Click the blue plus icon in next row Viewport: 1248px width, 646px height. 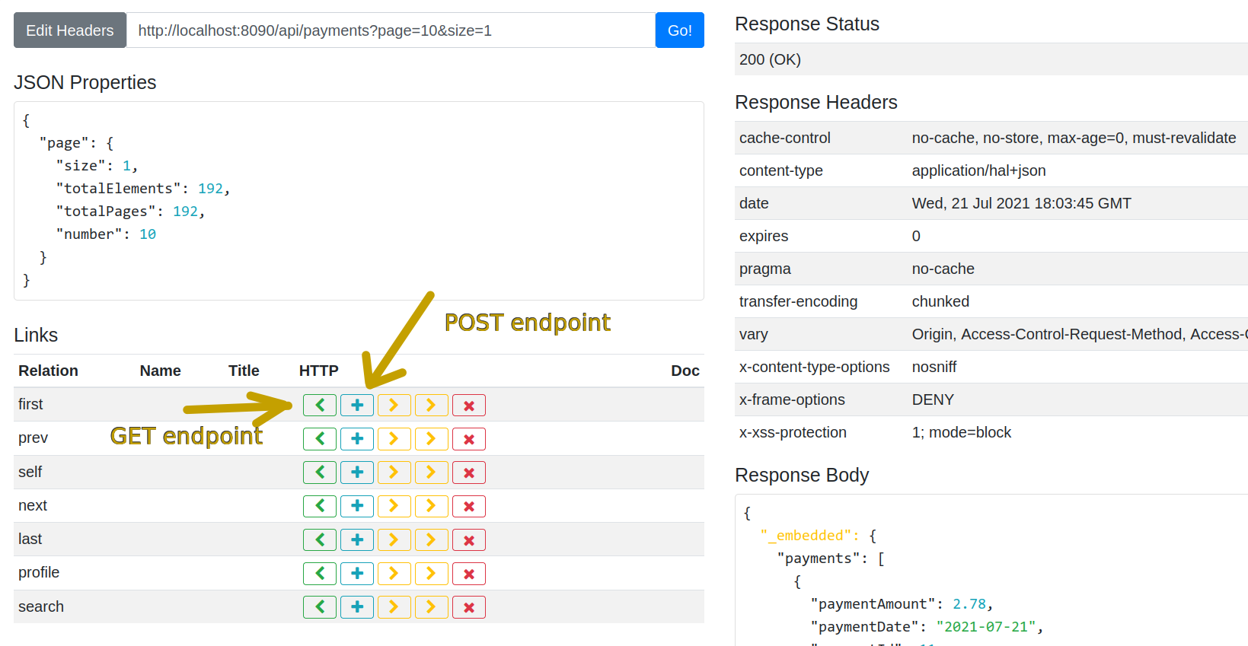pos(357,506)
